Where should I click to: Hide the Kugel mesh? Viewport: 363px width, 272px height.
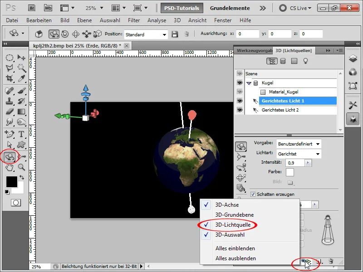(x=240, y=83)
